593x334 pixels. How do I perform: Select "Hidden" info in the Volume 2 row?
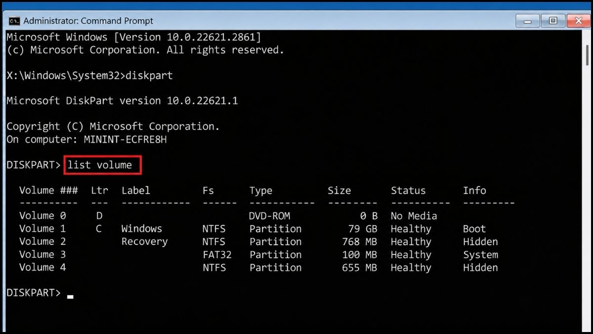pyautogui.click(x=480, y=241)
